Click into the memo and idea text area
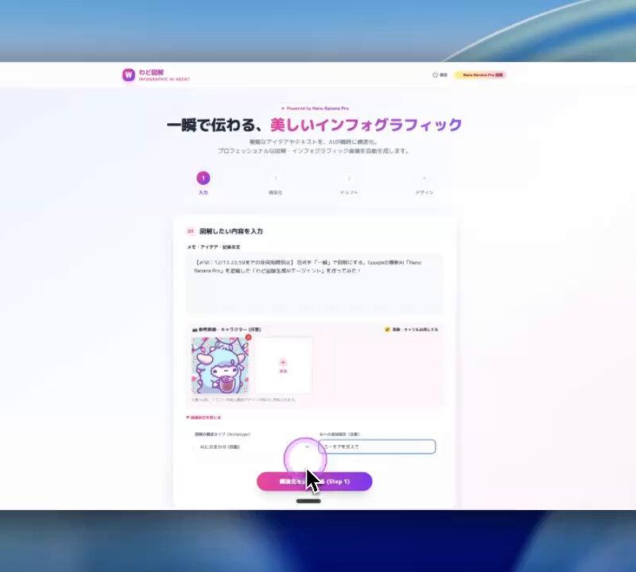This screenshot has width=636, height=572. (x=314, y=284)
